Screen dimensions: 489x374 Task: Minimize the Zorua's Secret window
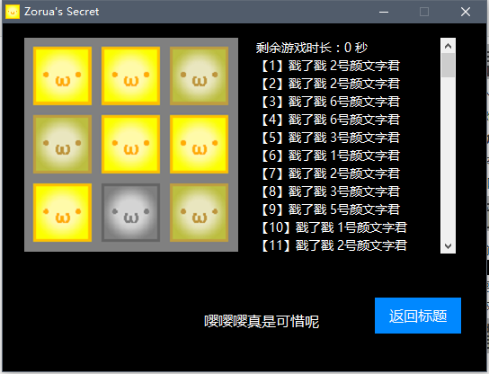[384, 12]
